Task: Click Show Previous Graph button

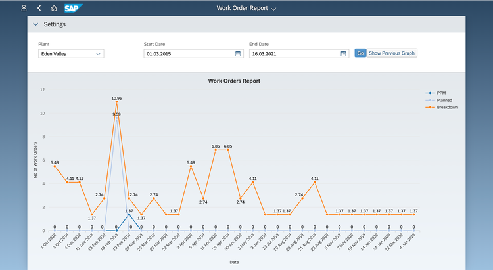Action: (392, 53)
